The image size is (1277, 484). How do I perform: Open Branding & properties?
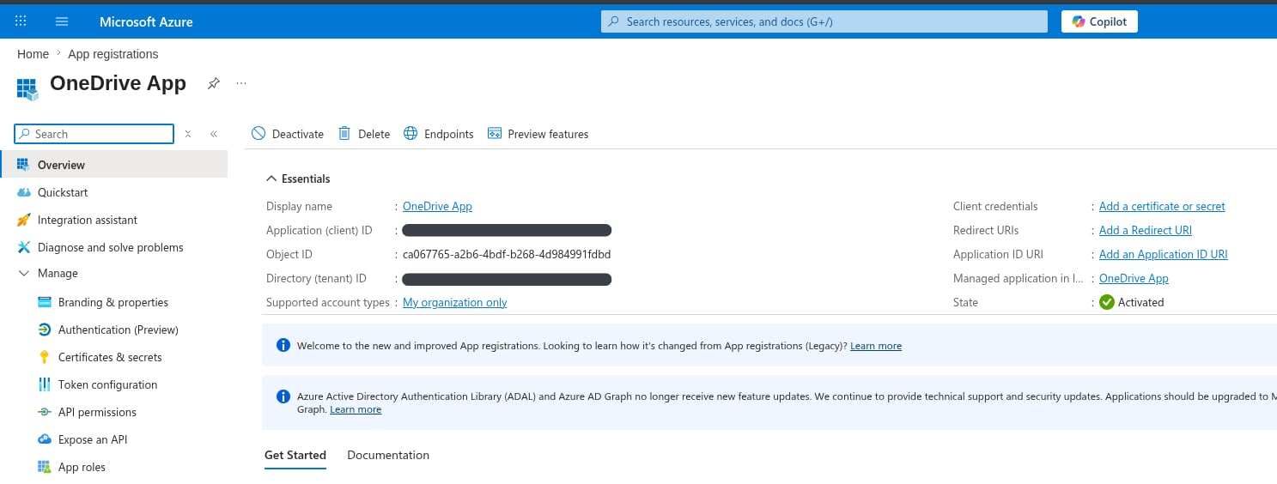pos(113,302)
